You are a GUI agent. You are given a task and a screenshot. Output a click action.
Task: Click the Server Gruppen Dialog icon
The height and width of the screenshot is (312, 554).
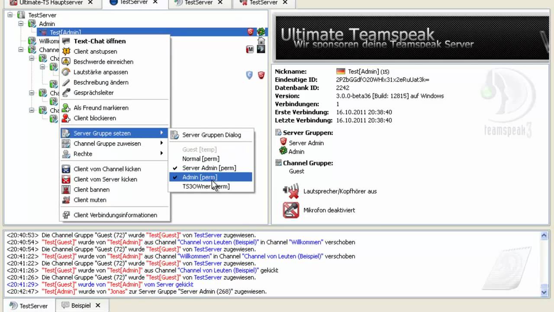point(174,135)
